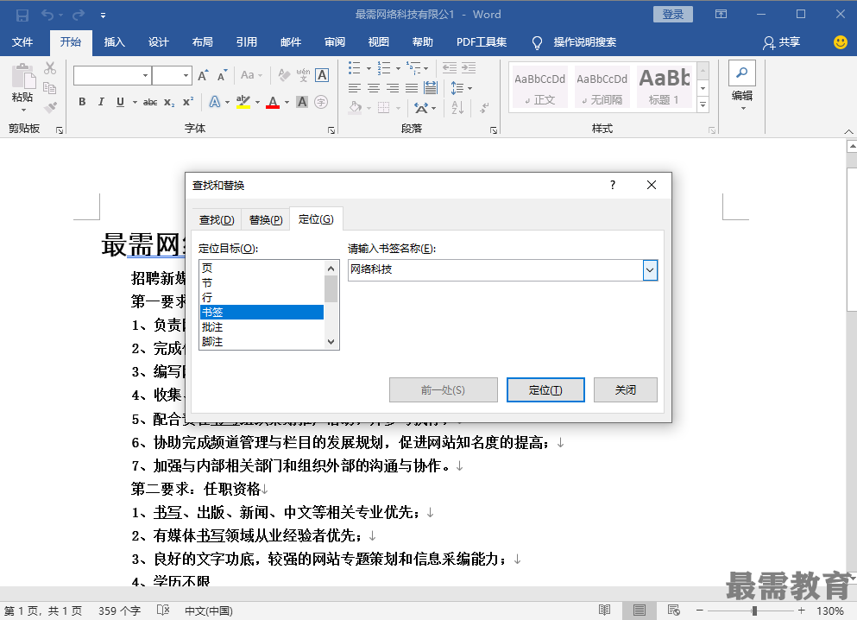Click the Copy icon
This screenshot has width=857, height=620.
(x=50, y=87)
